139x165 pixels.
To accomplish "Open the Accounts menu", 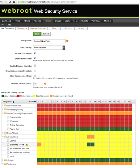I will (x=37, y=21).
